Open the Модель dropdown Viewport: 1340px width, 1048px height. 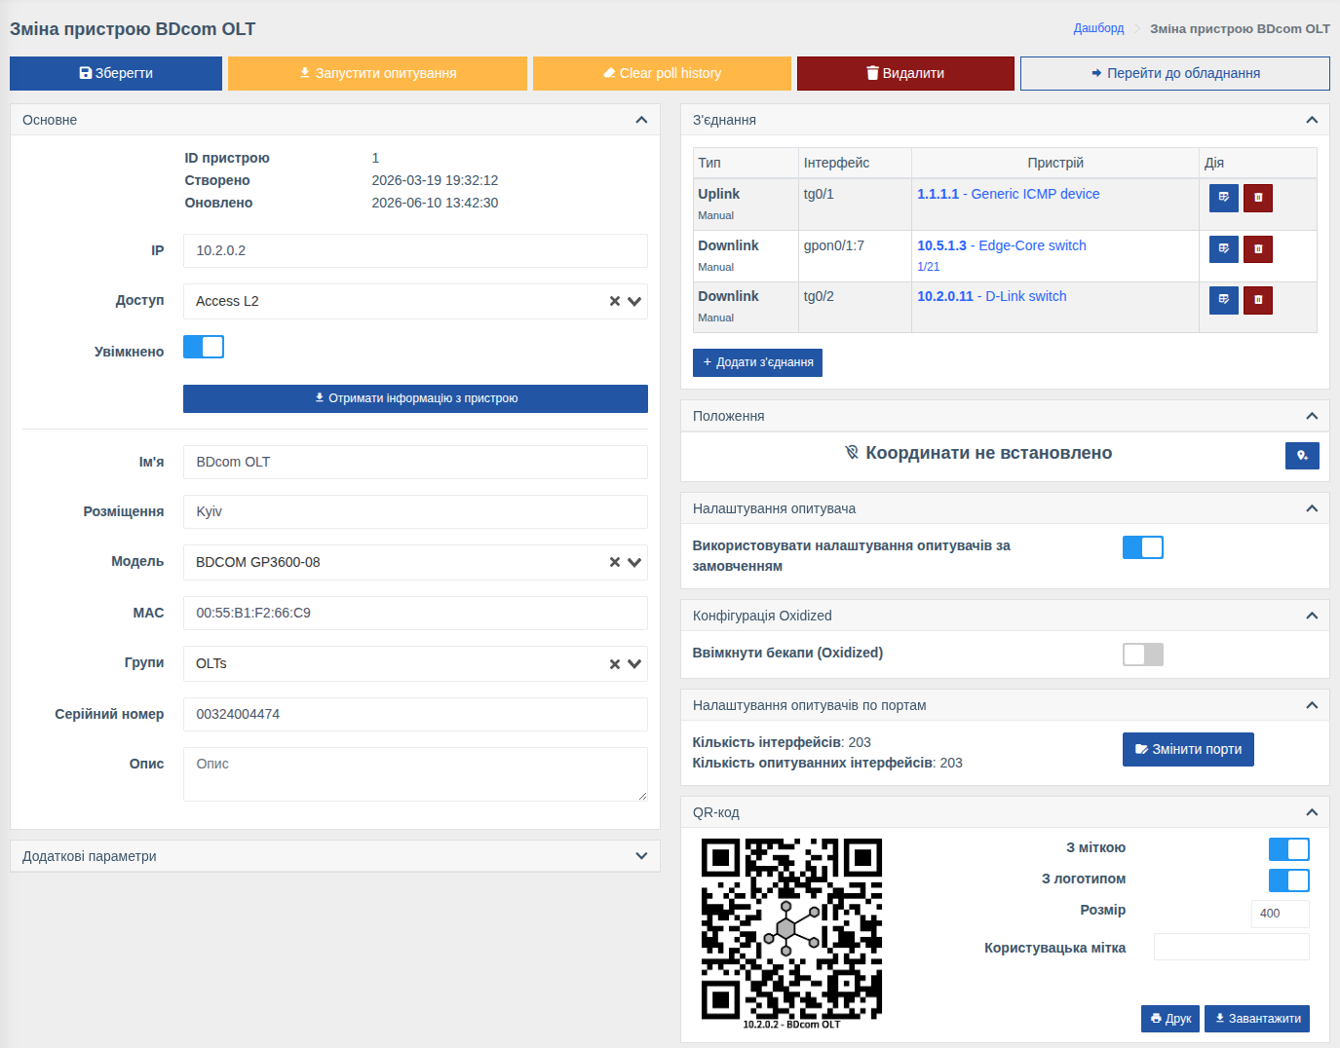coord(634,562)
